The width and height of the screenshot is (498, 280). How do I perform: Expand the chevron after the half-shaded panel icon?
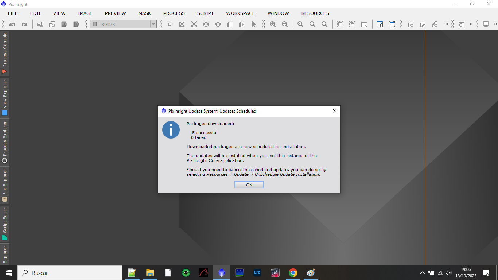coord(471,24)
